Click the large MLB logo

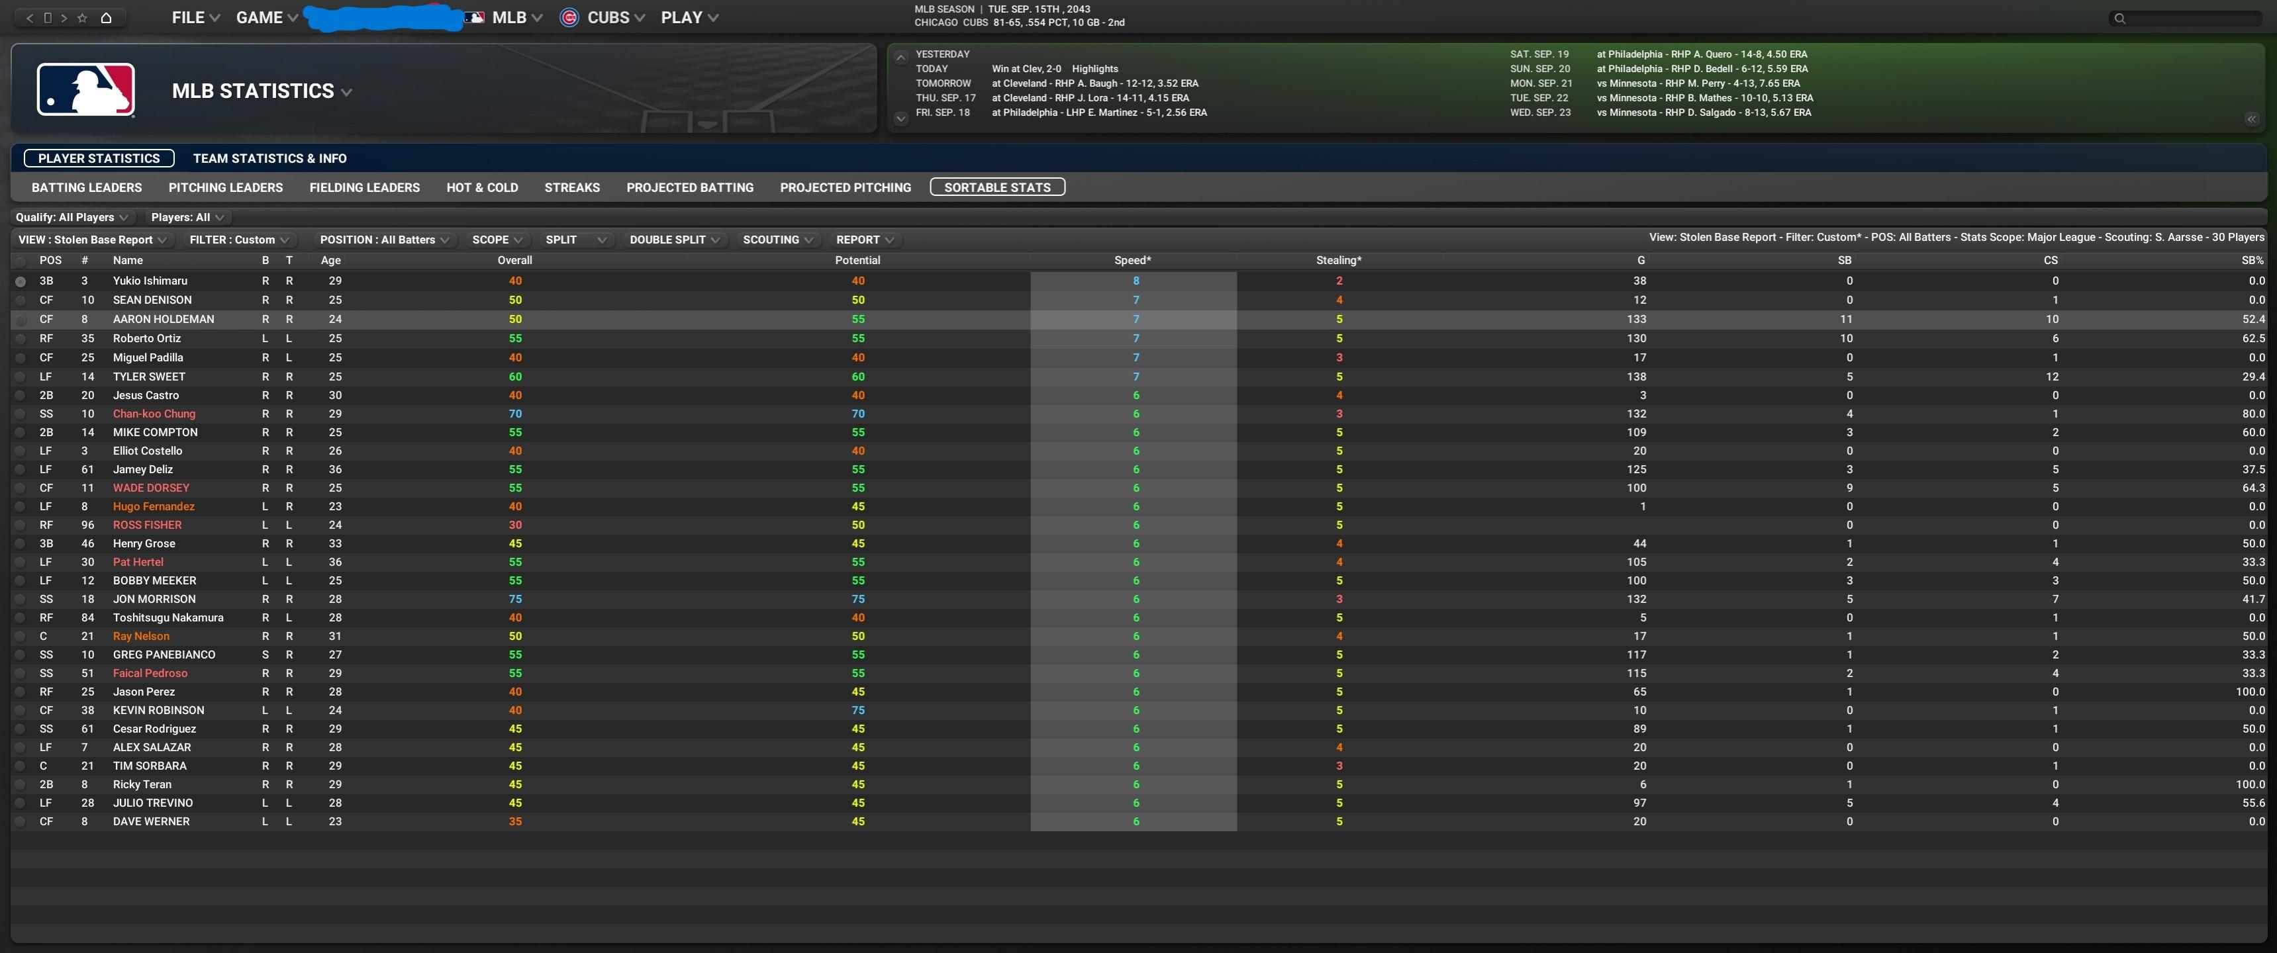85,90
